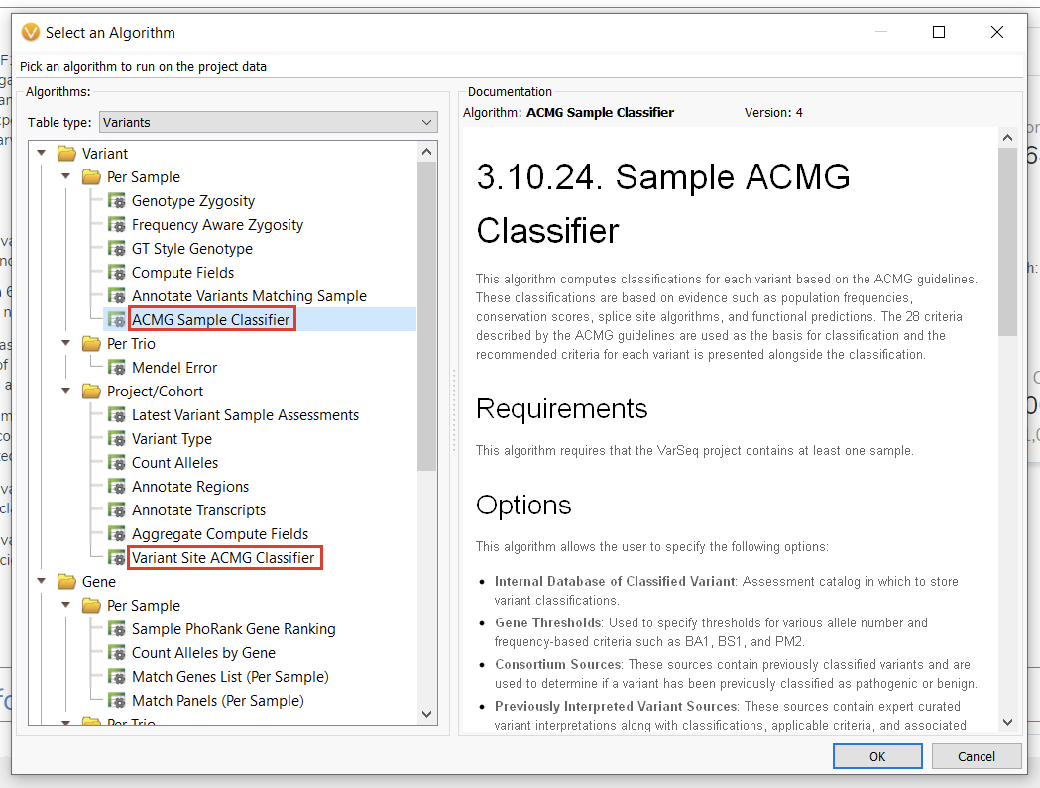Confirm selection with the OK button
This screenshot has width=1040, height=788.
[876, 755]
